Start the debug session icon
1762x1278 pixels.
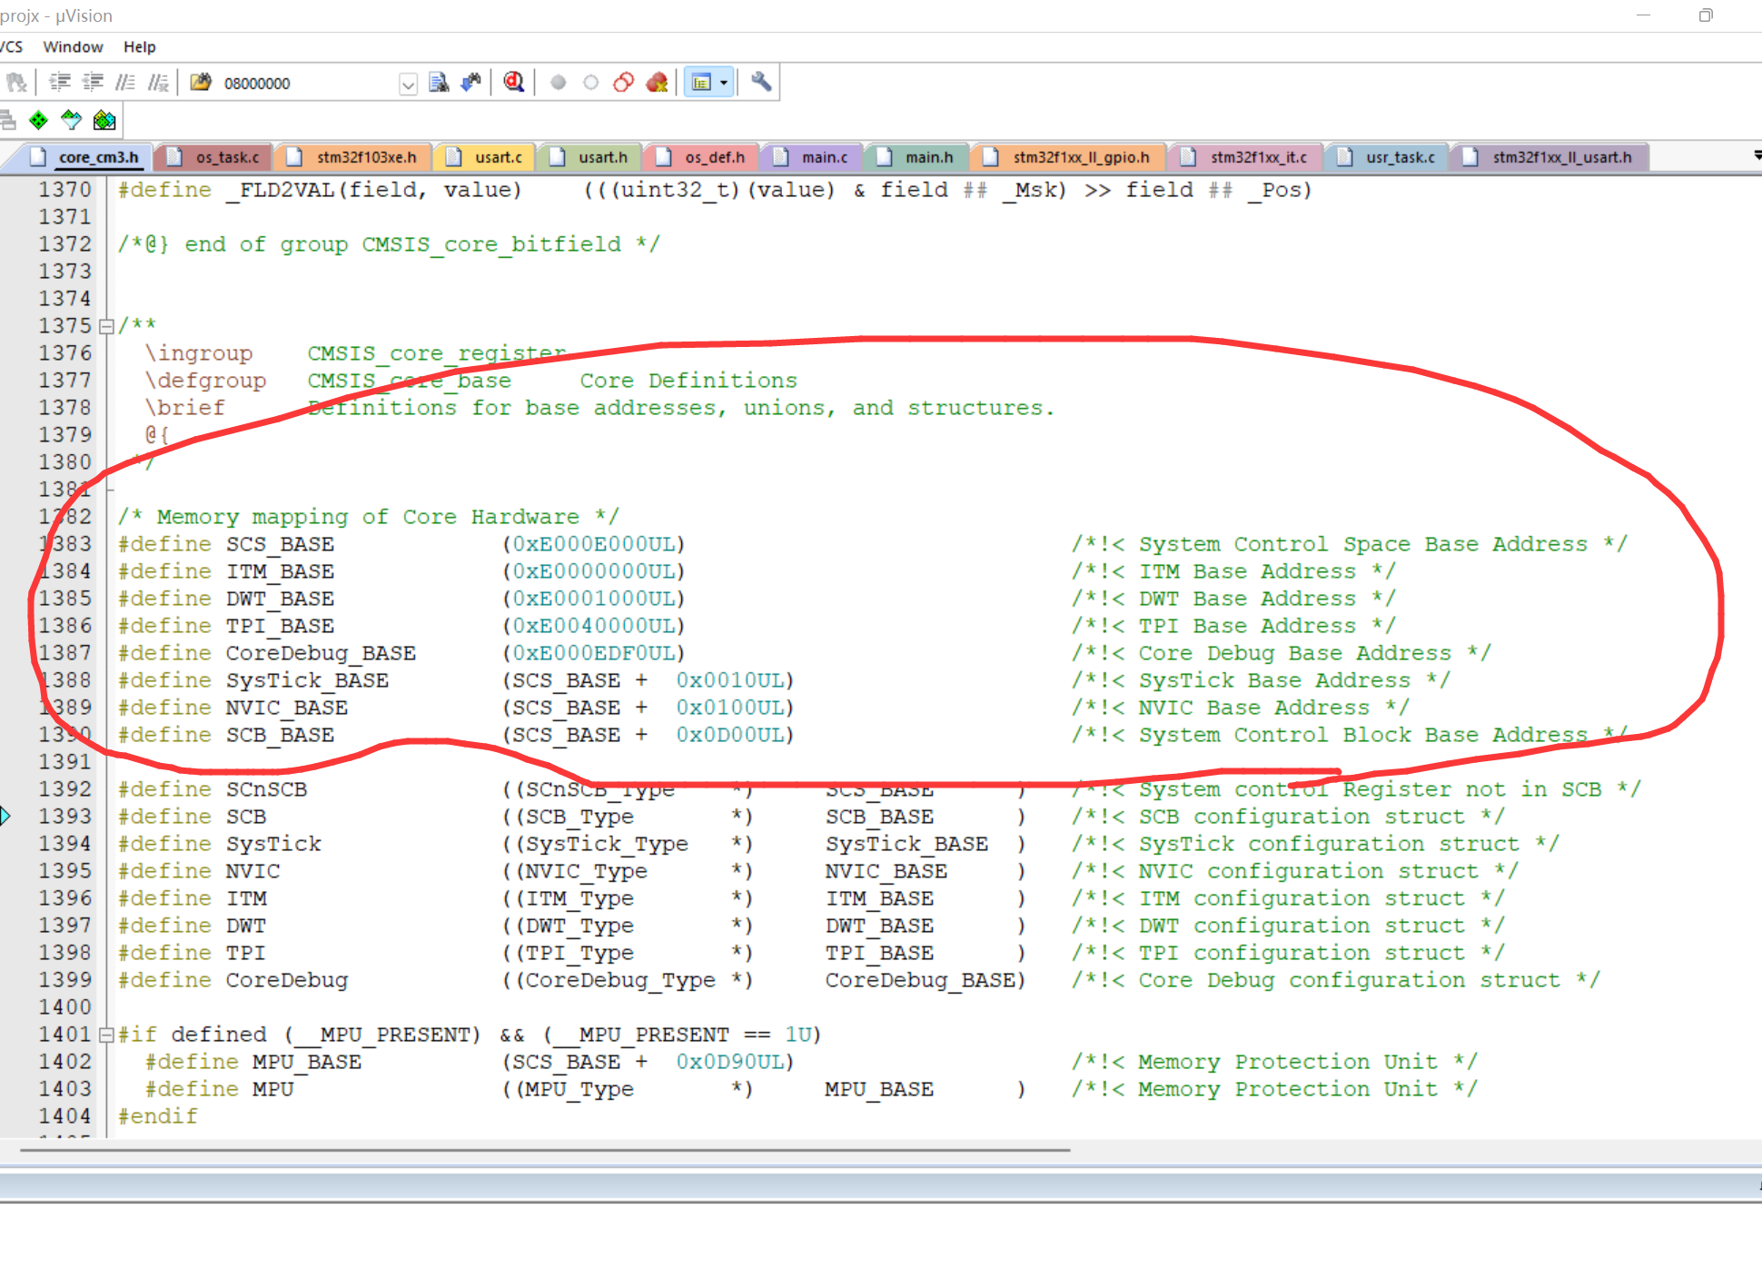pyautogui.click(x=514, y=83)
